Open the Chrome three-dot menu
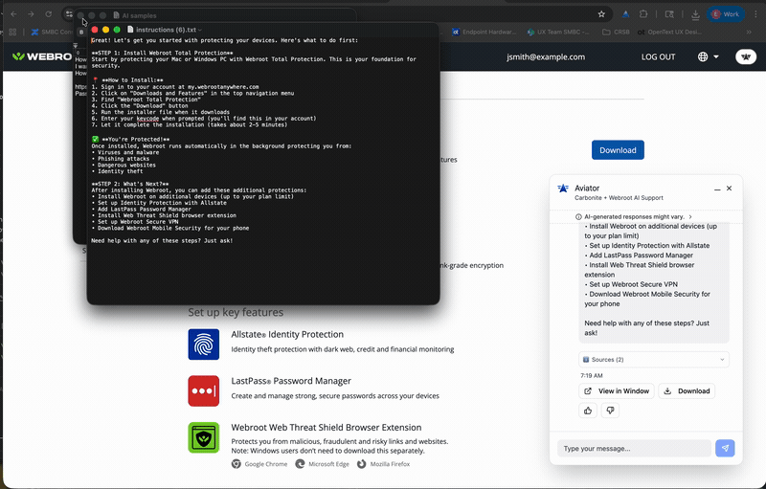The image size is (766, 489). [756, 14]
